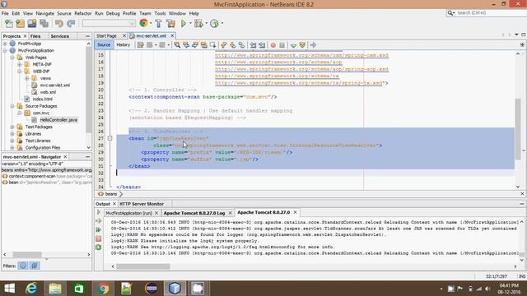Click the Open Project toolbar icon
Screen dimensions: 527x296
[32, 24]
